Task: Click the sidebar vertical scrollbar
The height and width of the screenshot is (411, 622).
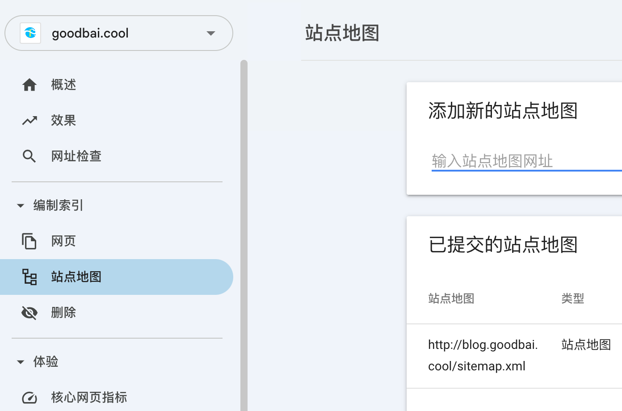Action: click(244, 223)
